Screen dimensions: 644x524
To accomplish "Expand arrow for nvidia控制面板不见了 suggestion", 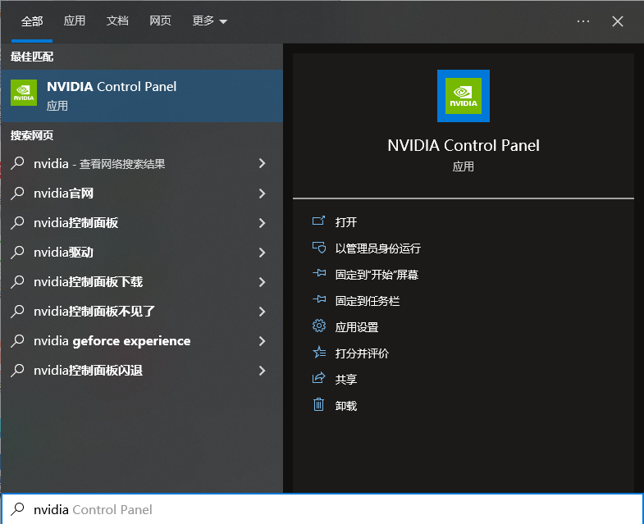I will (x=263, y=312).
